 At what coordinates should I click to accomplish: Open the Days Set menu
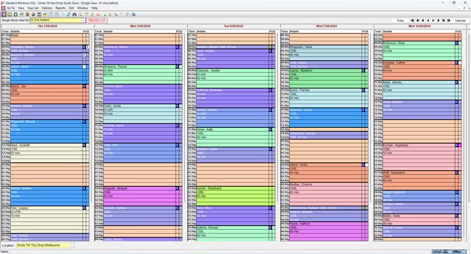(33, 8)
